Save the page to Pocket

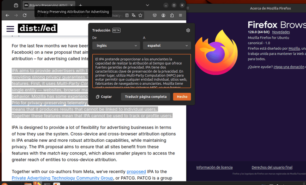coord(154,15)
